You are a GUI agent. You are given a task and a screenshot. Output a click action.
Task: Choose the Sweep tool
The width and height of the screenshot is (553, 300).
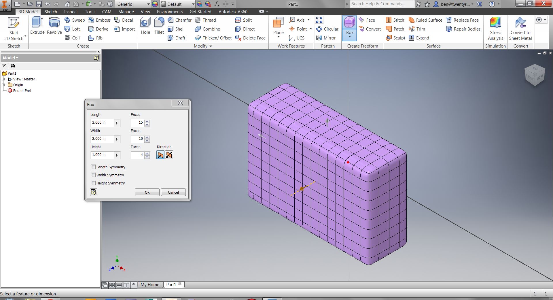(75, 20)
